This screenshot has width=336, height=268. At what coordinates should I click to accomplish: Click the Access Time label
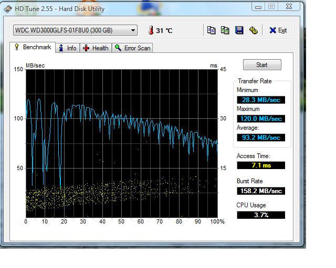click(253, 156)
